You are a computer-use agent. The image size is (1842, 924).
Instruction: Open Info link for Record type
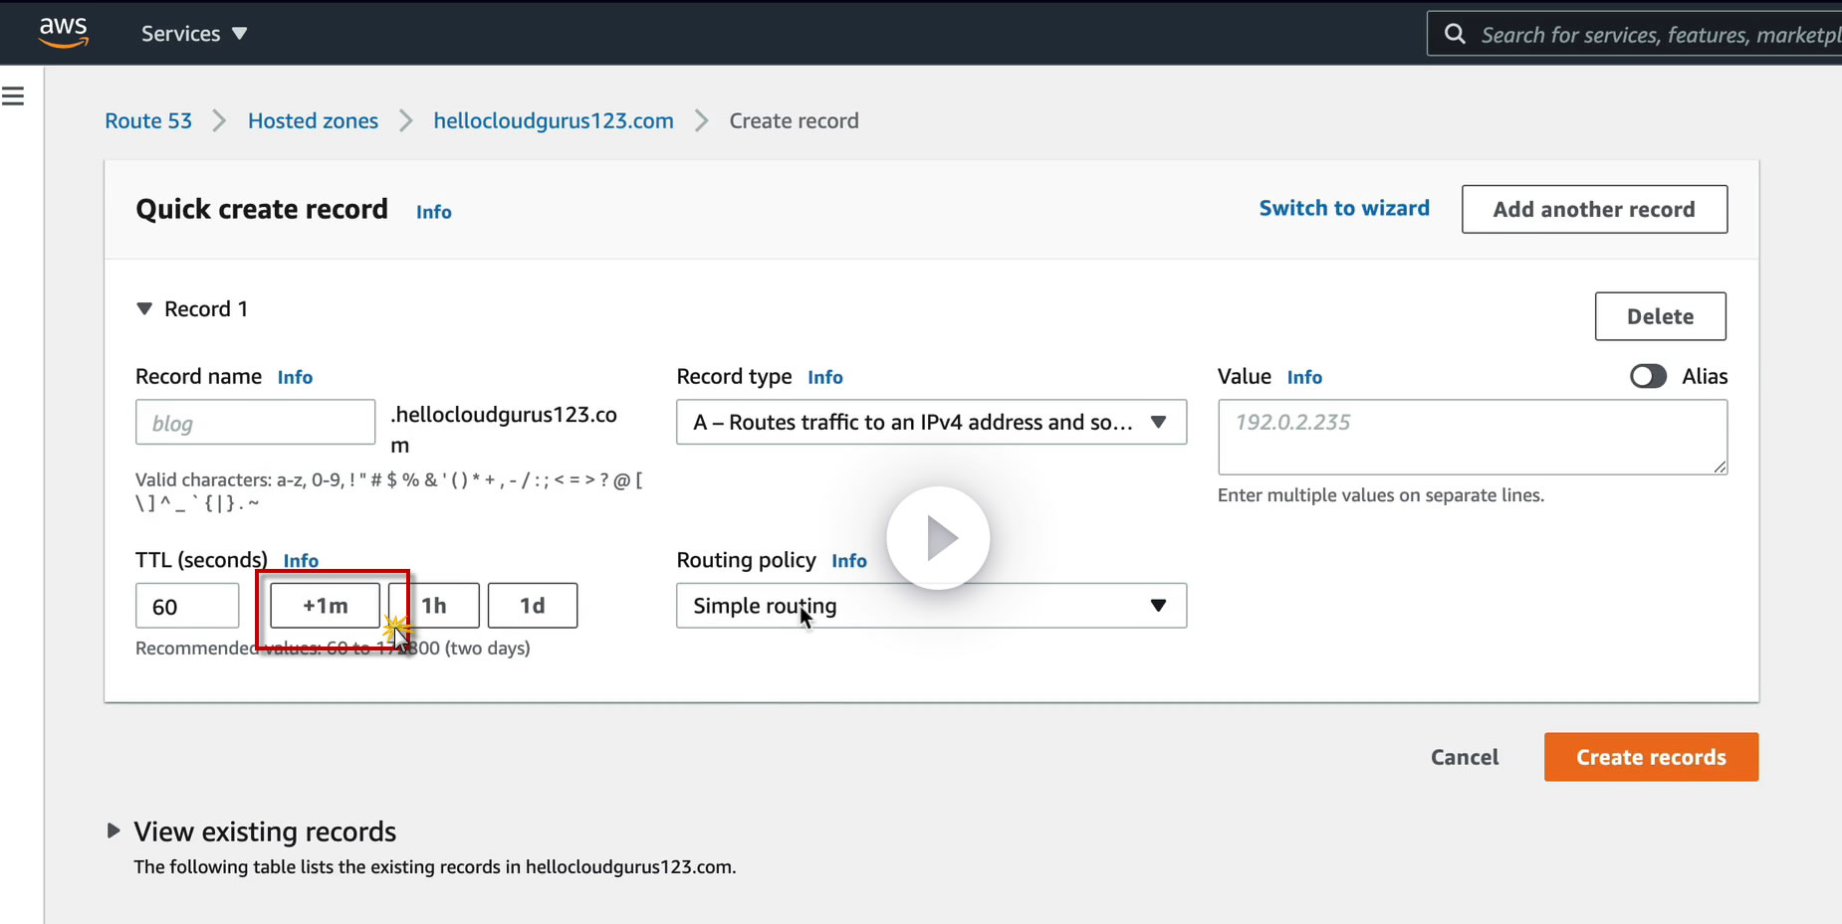825,377
